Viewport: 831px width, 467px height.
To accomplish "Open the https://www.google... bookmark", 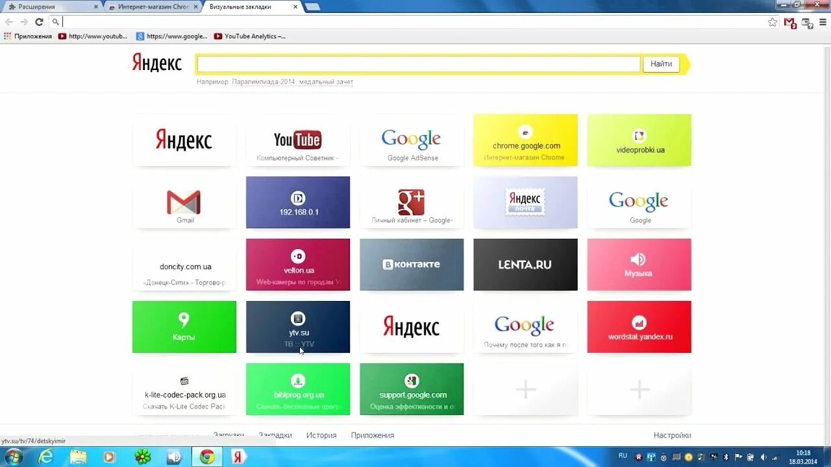I will coord(171,36).
